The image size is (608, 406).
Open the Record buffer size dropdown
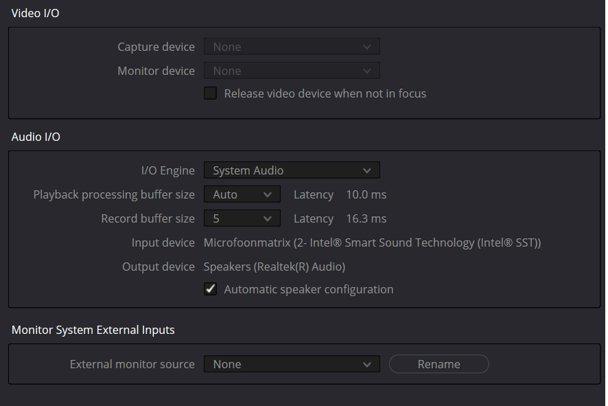[x=242, y=218]
